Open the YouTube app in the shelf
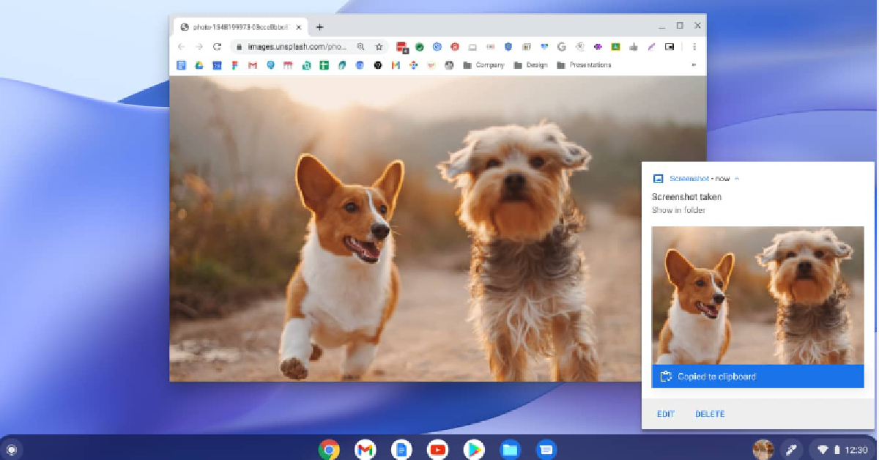 438,449
